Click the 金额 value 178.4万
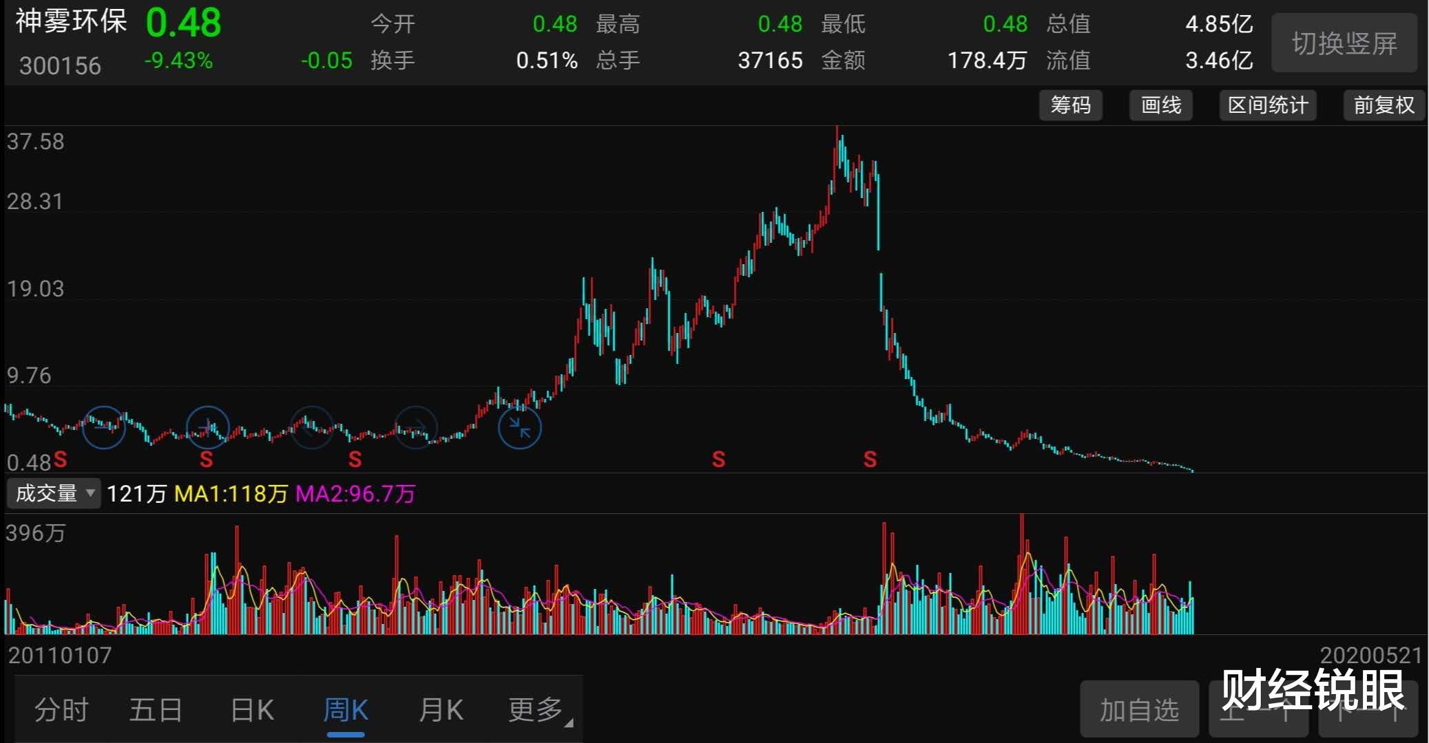The height and width of the screenshot is (743, 1429). pos(988,61)
